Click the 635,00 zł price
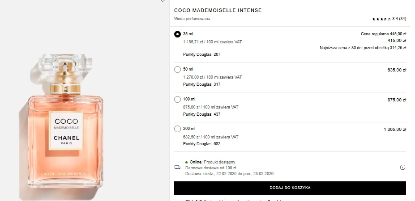415x201 pixels. point(397,70)
